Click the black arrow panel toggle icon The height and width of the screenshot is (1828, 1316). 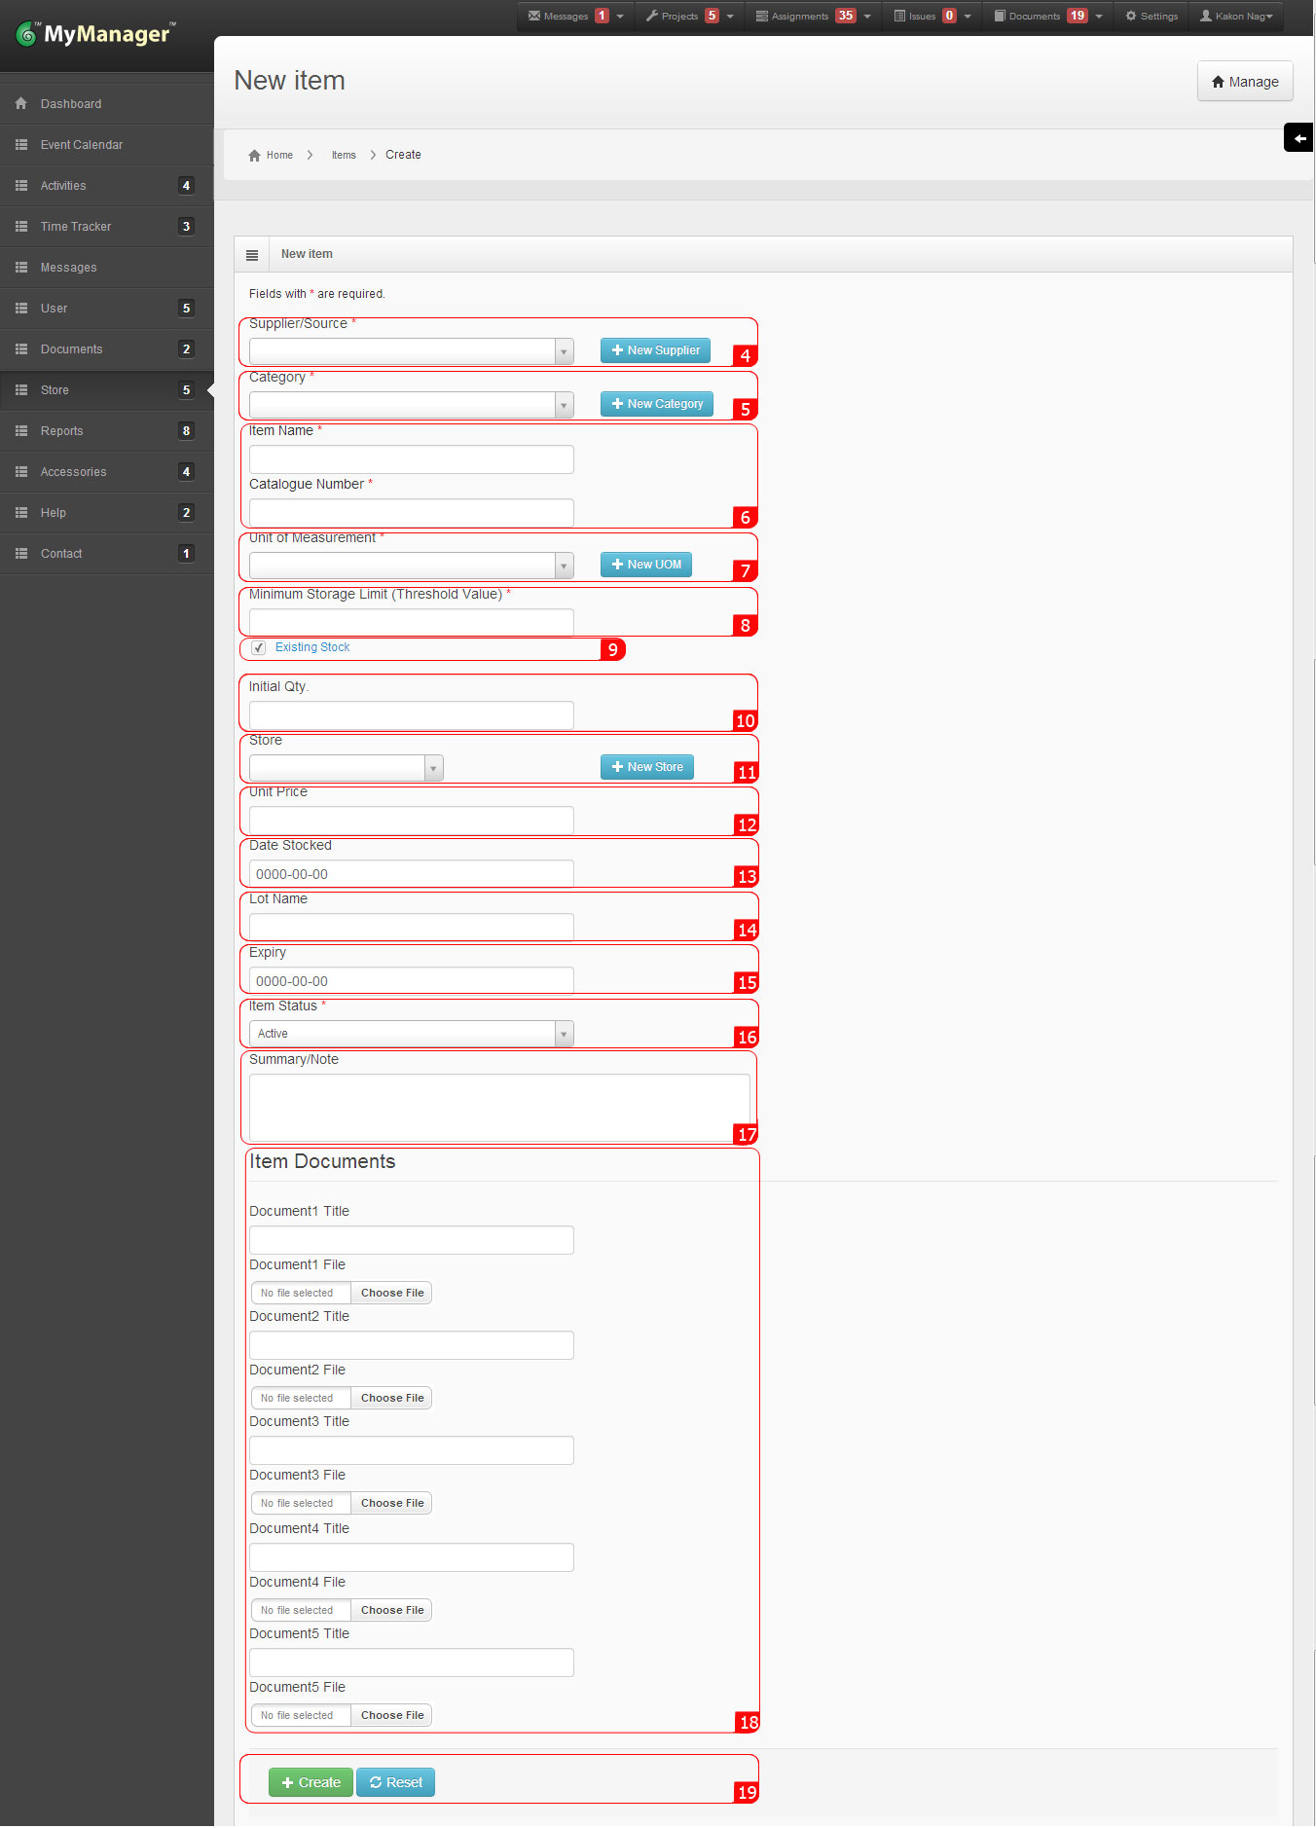coord(1299,138)
